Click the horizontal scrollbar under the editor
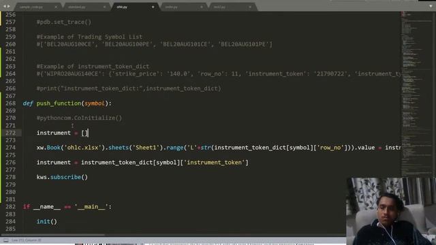Screen dimensions: 436x245 tap(53, 235)
